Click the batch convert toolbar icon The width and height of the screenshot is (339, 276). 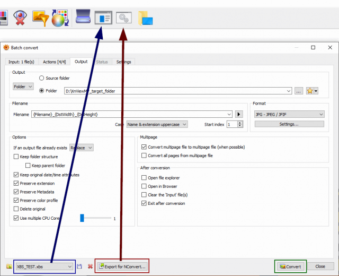click(x=103, y=18)
